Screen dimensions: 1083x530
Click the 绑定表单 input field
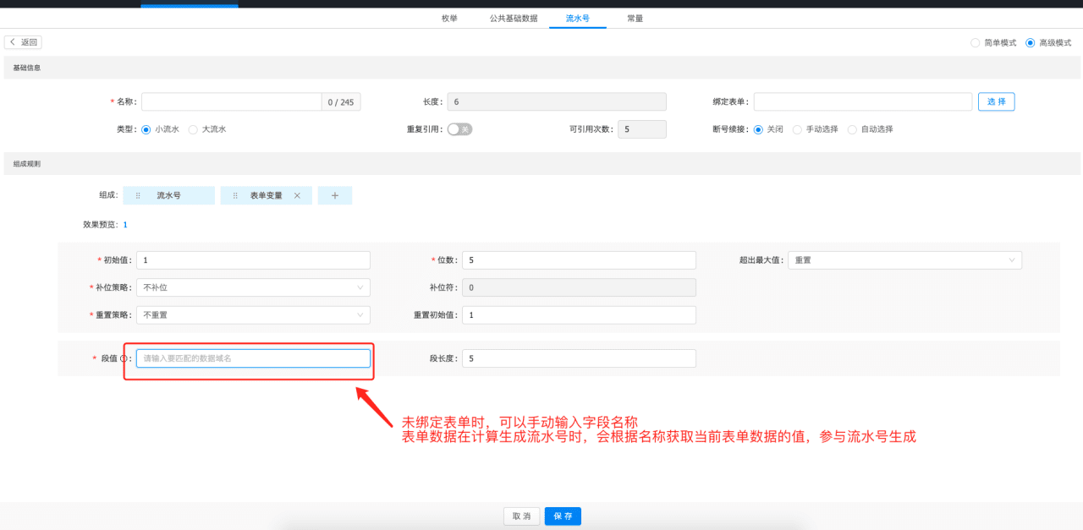(863, 101)
